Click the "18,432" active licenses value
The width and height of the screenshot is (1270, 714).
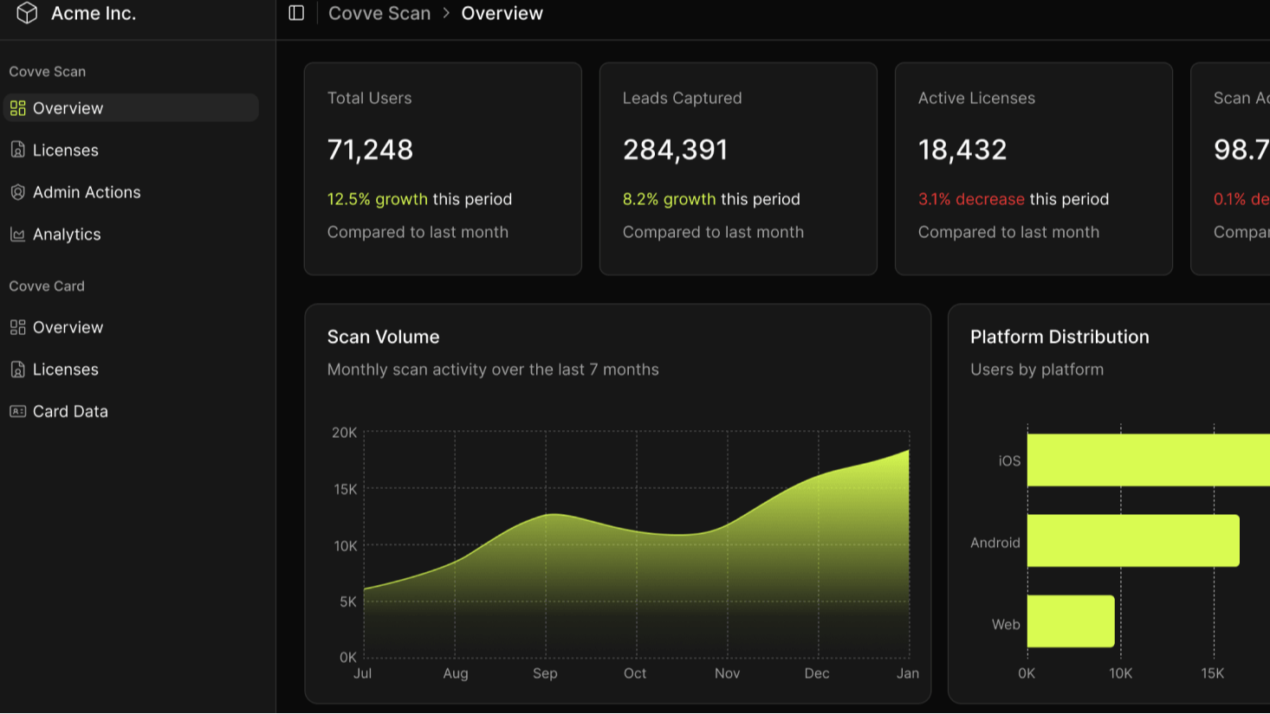pyautogui.click(x=963, y=150)
